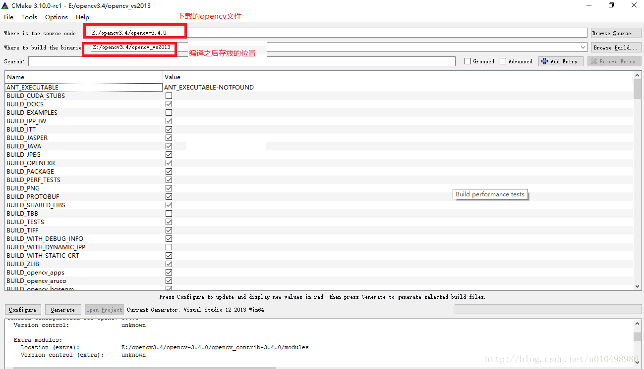Select the ANT_EXECUTABLE entry name
The image size is (644, 369).
click(32, 87)
